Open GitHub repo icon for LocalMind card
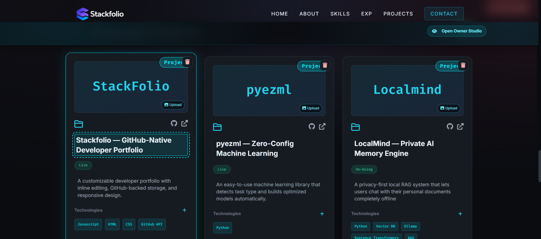The image size is (541, 239). click(450, 126)
